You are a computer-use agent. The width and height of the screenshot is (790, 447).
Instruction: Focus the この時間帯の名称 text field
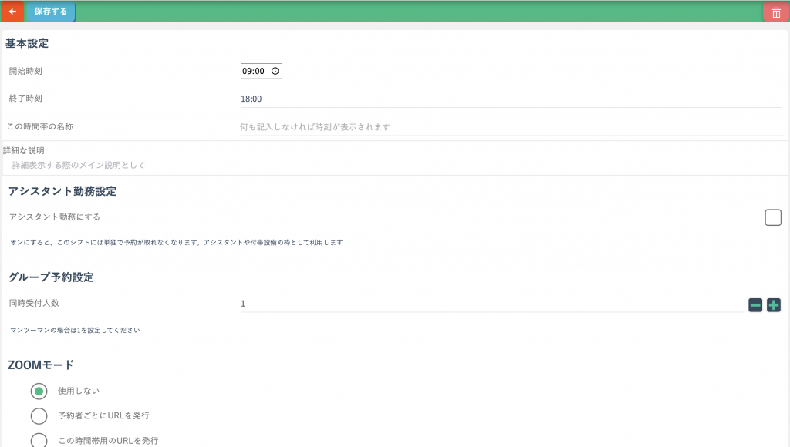pyautogui.click(x=509, y=126)
